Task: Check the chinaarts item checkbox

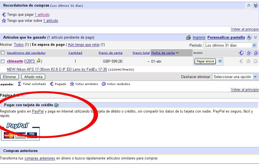Action: click(x=3, y=61)
